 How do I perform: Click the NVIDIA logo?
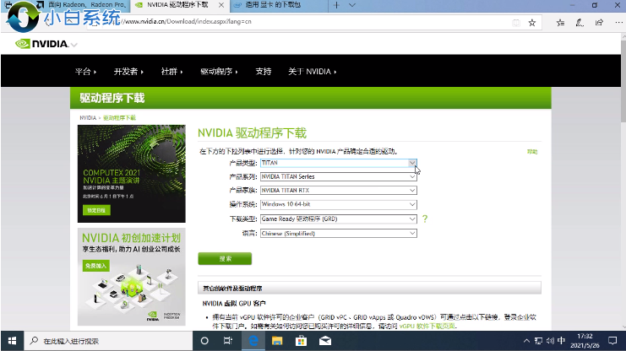click(41, 44)
